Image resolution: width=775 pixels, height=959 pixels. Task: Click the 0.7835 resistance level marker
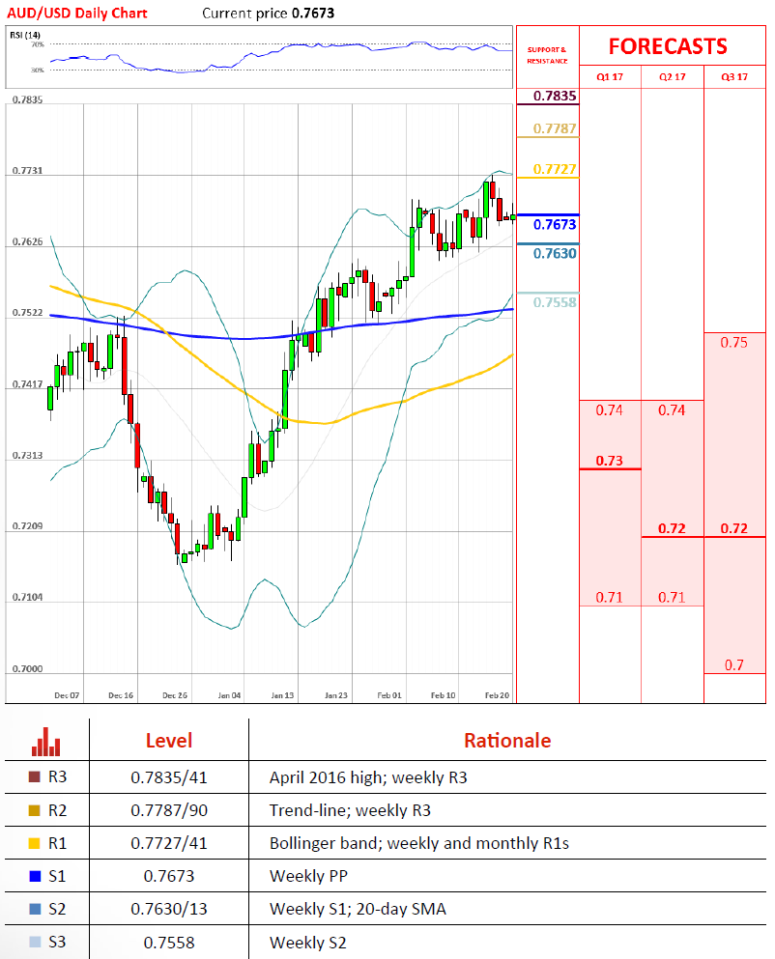555,96
